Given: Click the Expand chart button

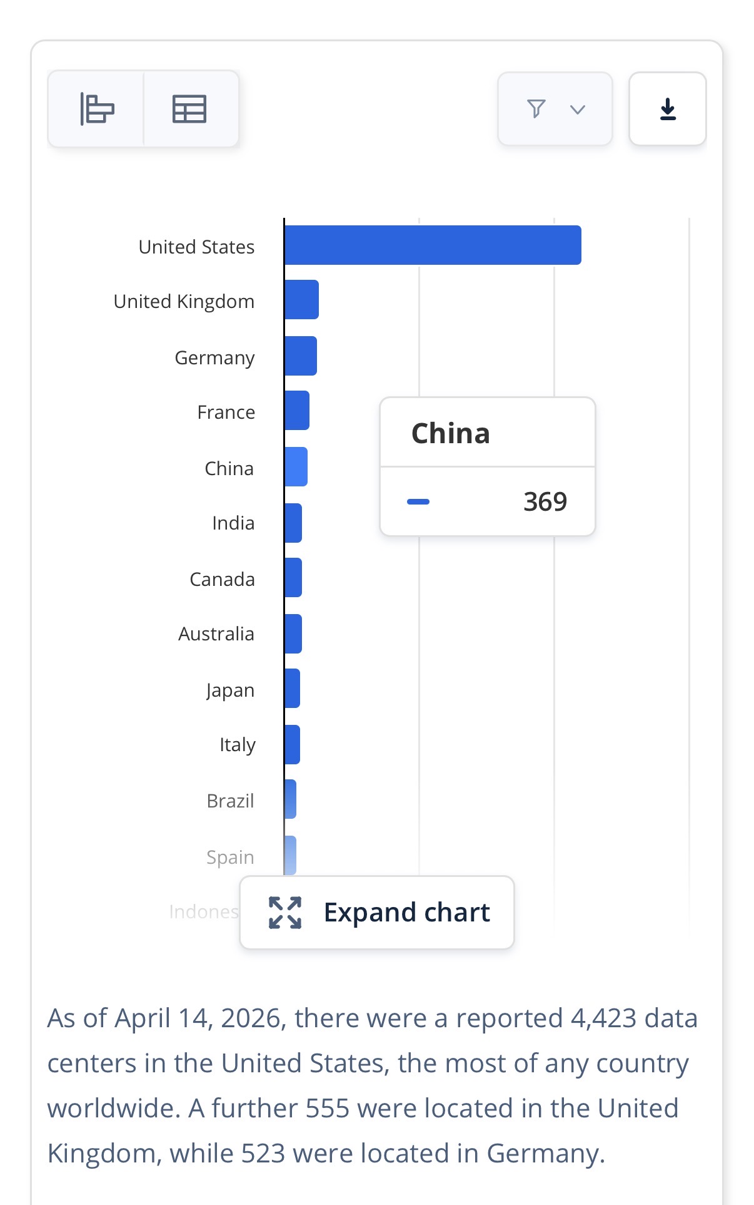Looking at the screenshot, I should pyautogui.click(x=377, y=913).
